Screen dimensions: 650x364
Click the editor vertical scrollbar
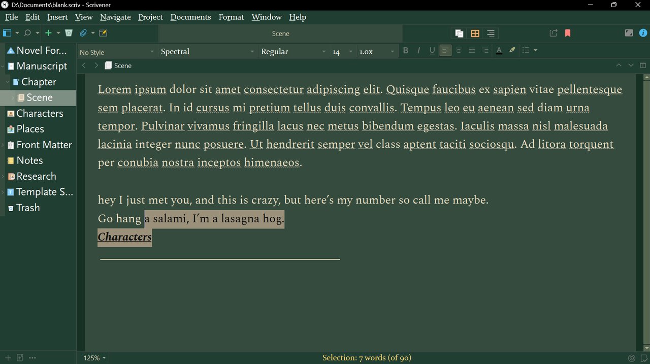[x=646, y=212]
